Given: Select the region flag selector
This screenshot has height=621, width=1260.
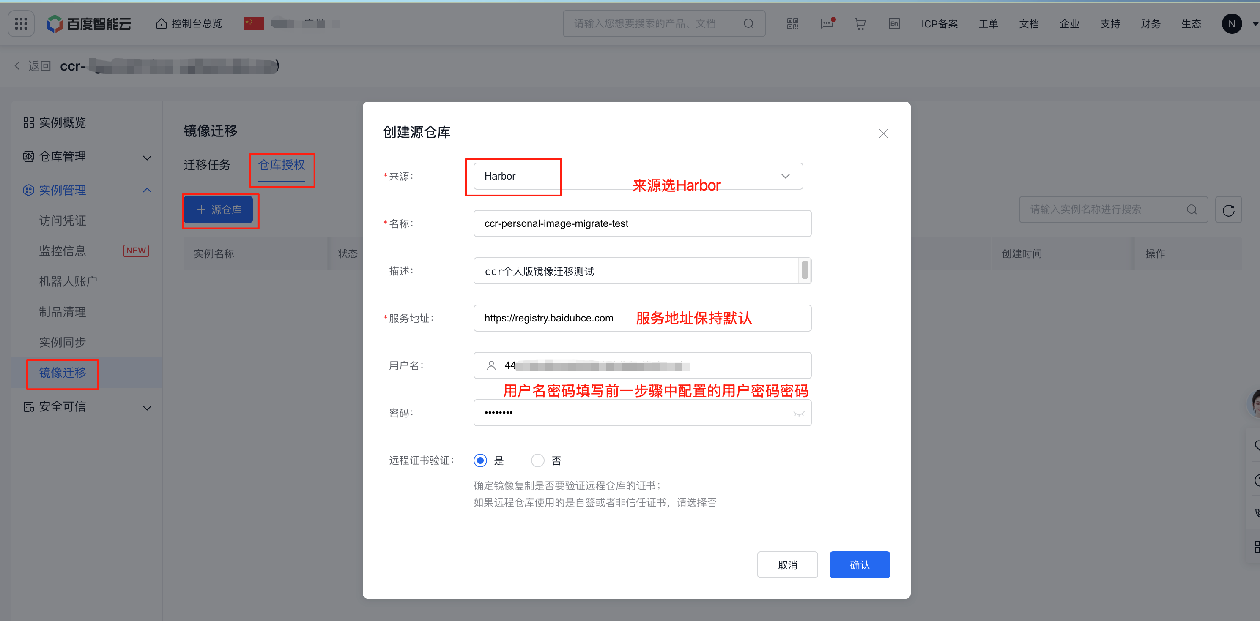Looking at the screenshot, I should coord(253,24).
